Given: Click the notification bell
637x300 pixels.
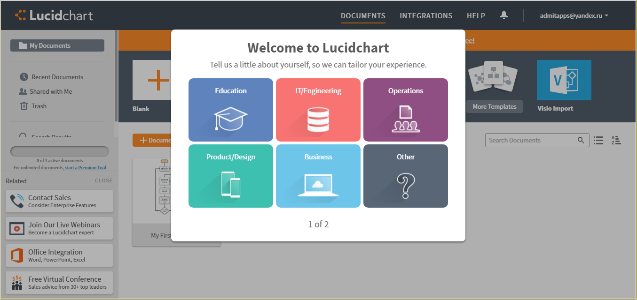Looking at the screenshot, I should 504,15.
